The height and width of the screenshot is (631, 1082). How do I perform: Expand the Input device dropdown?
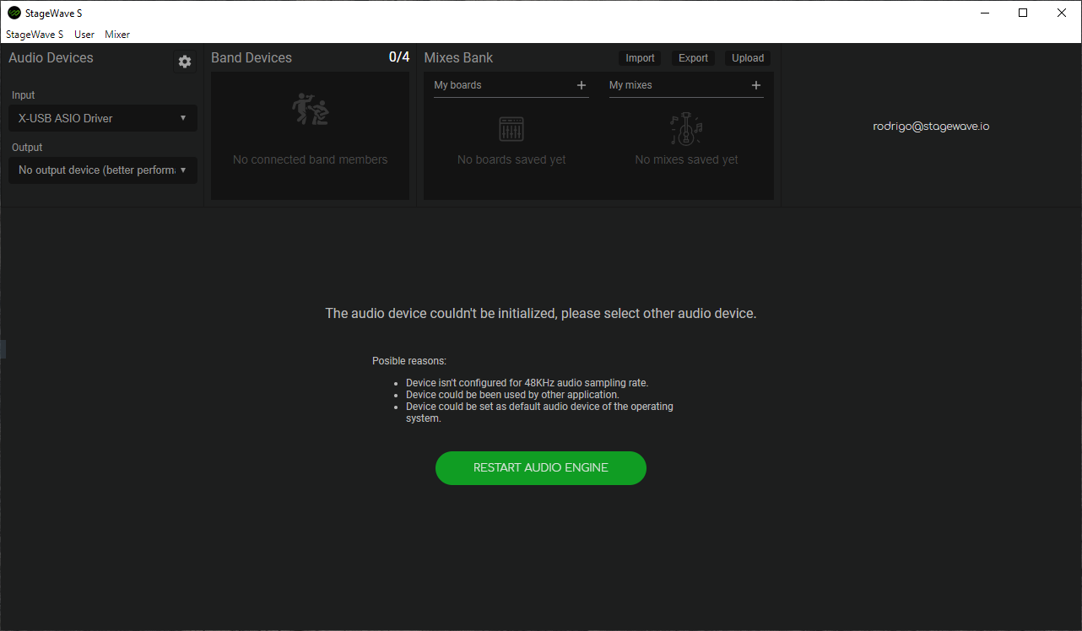(x=102, y=118)
